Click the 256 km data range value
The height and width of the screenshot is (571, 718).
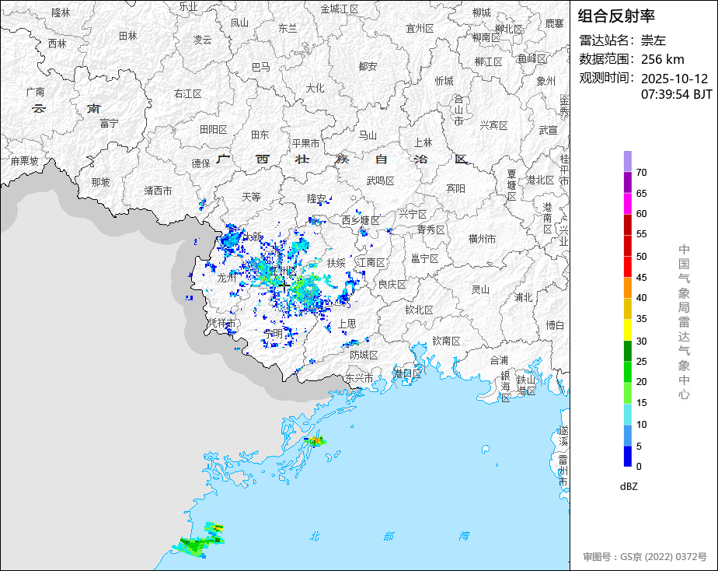tap(662, 59)
